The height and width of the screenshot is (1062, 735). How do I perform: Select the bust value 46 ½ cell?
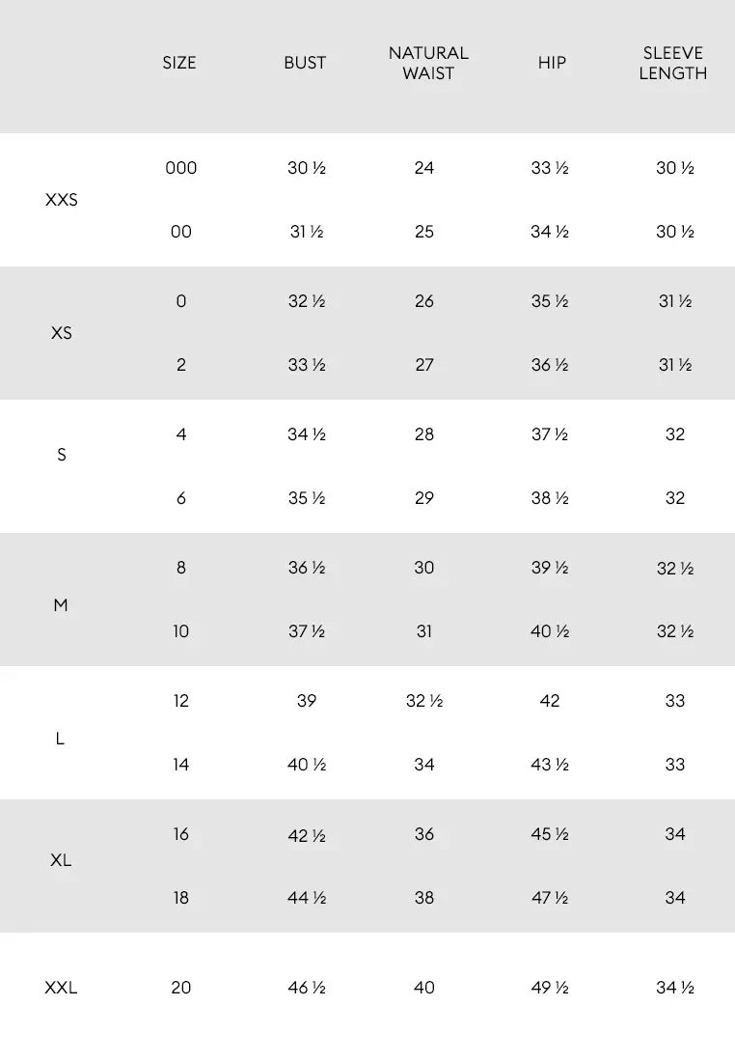click(x=307, y=988)
